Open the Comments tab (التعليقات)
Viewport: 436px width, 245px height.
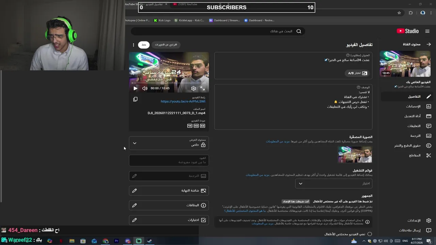tap(406, 126)
